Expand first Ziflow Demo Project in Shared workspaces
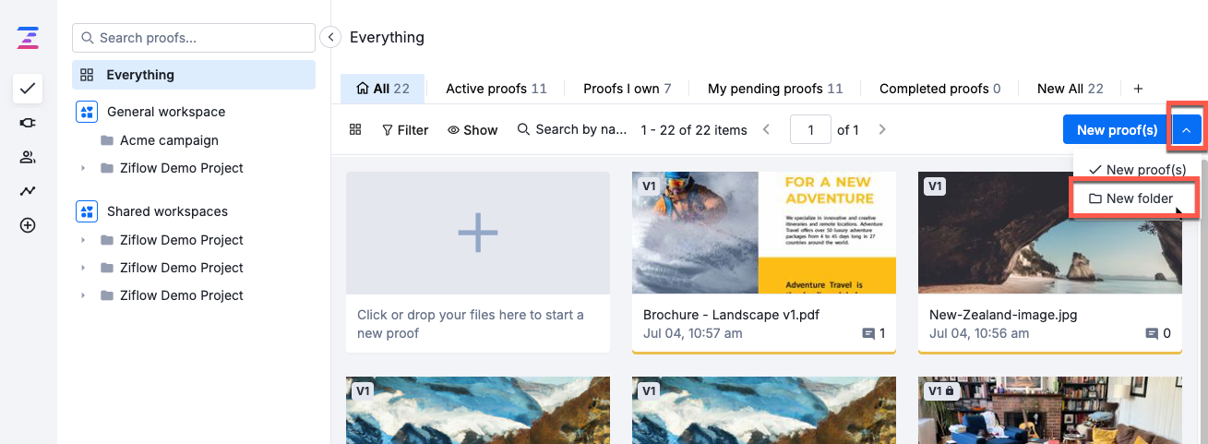The height and width of the screenshot is (444, 1208). point(83,240)
